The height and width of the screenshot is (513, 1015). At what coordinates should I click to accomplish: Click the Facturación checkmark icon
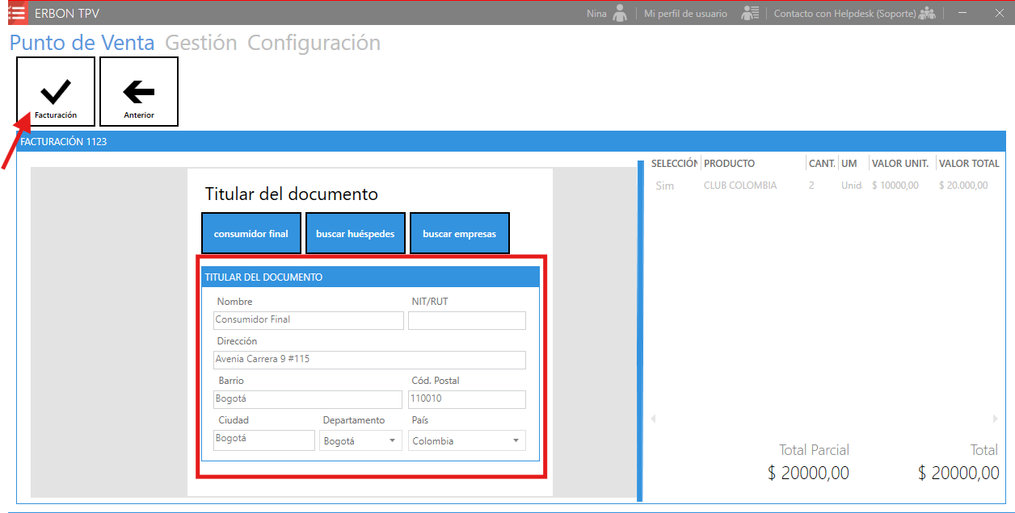tap(56, 92)
